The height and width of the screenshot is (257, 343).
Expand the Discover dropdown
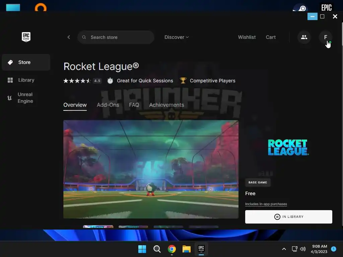[x=177, y=37]
